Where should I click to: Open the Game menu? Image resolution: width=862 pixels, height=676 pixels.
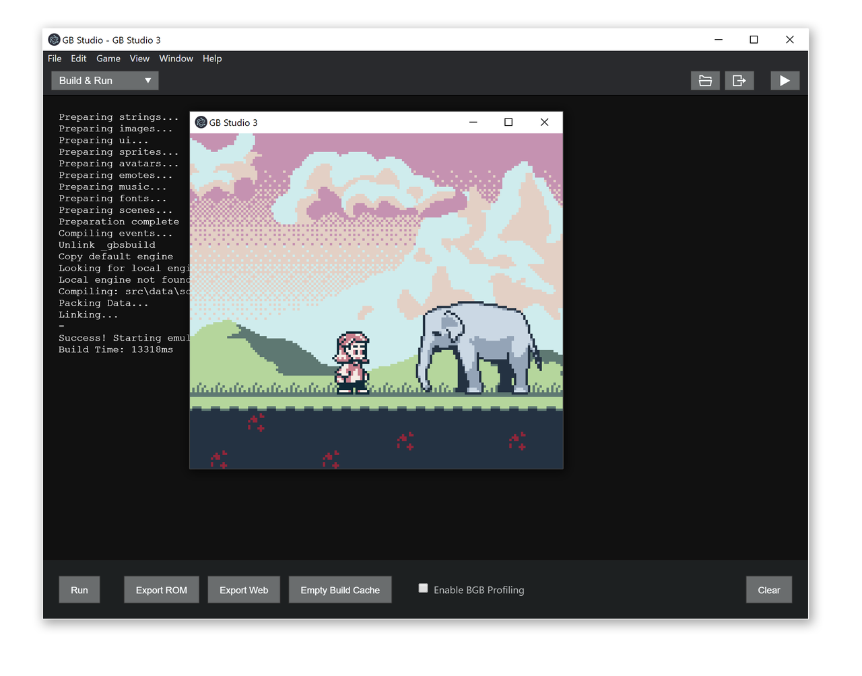point(108,59)
